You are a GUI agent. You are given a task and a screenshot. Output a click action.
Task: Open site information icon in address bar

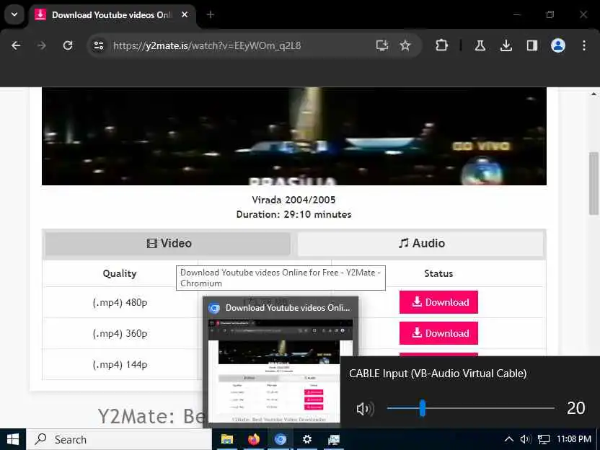[99, 46]
